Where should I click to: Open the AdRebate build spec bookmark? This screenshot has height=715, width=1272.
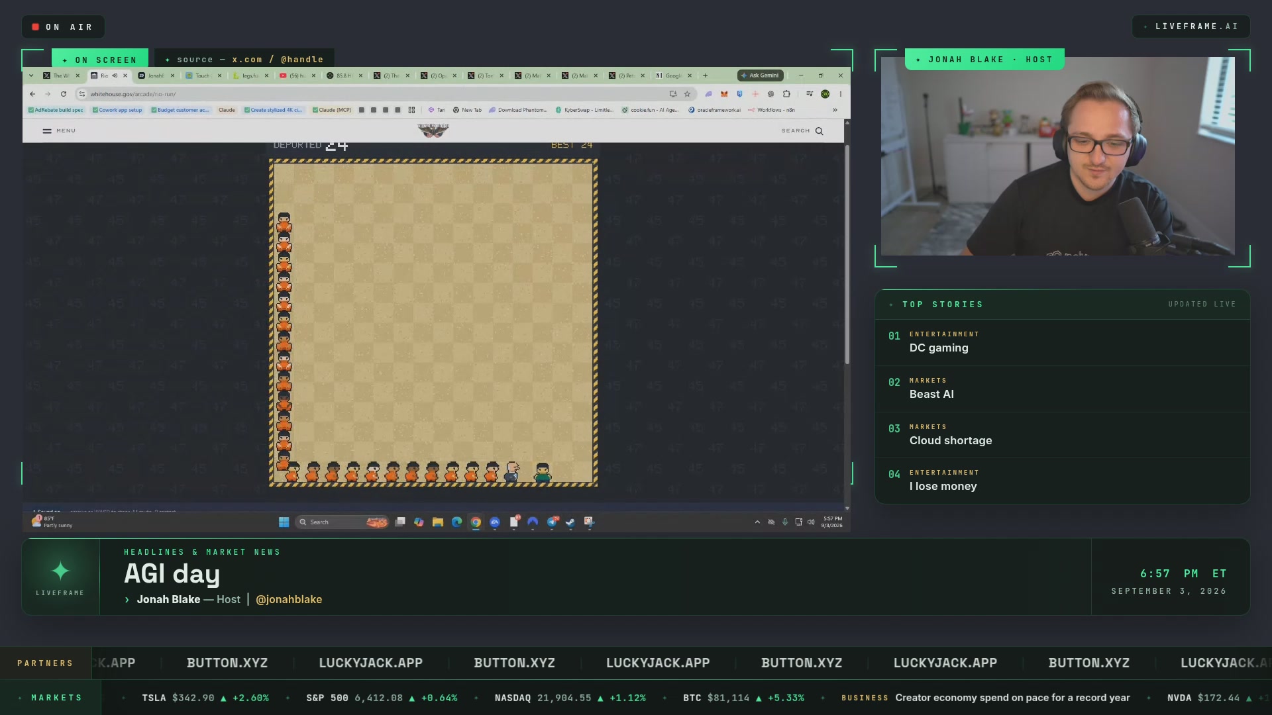pos(56,110)
